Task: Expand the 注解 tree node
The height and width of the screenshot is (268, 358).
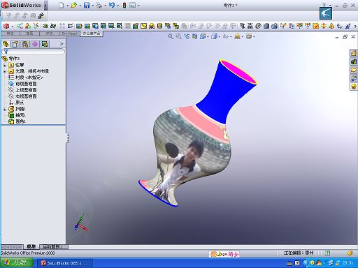Action: tap(4, 65)
